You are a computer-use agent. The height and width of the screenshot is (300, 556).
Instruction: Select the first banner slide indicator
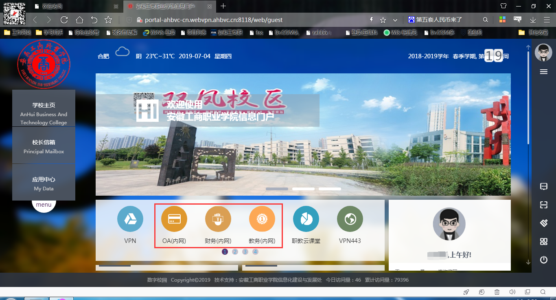277,189
